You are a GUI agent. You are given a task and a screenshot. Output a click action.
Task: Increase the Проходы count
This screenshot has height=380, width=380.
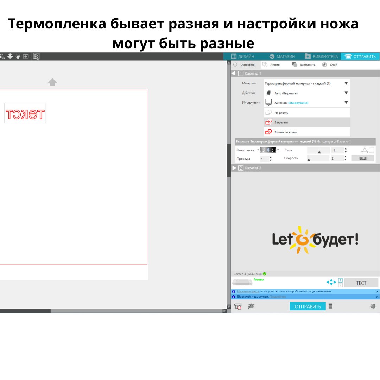(271, 157)
